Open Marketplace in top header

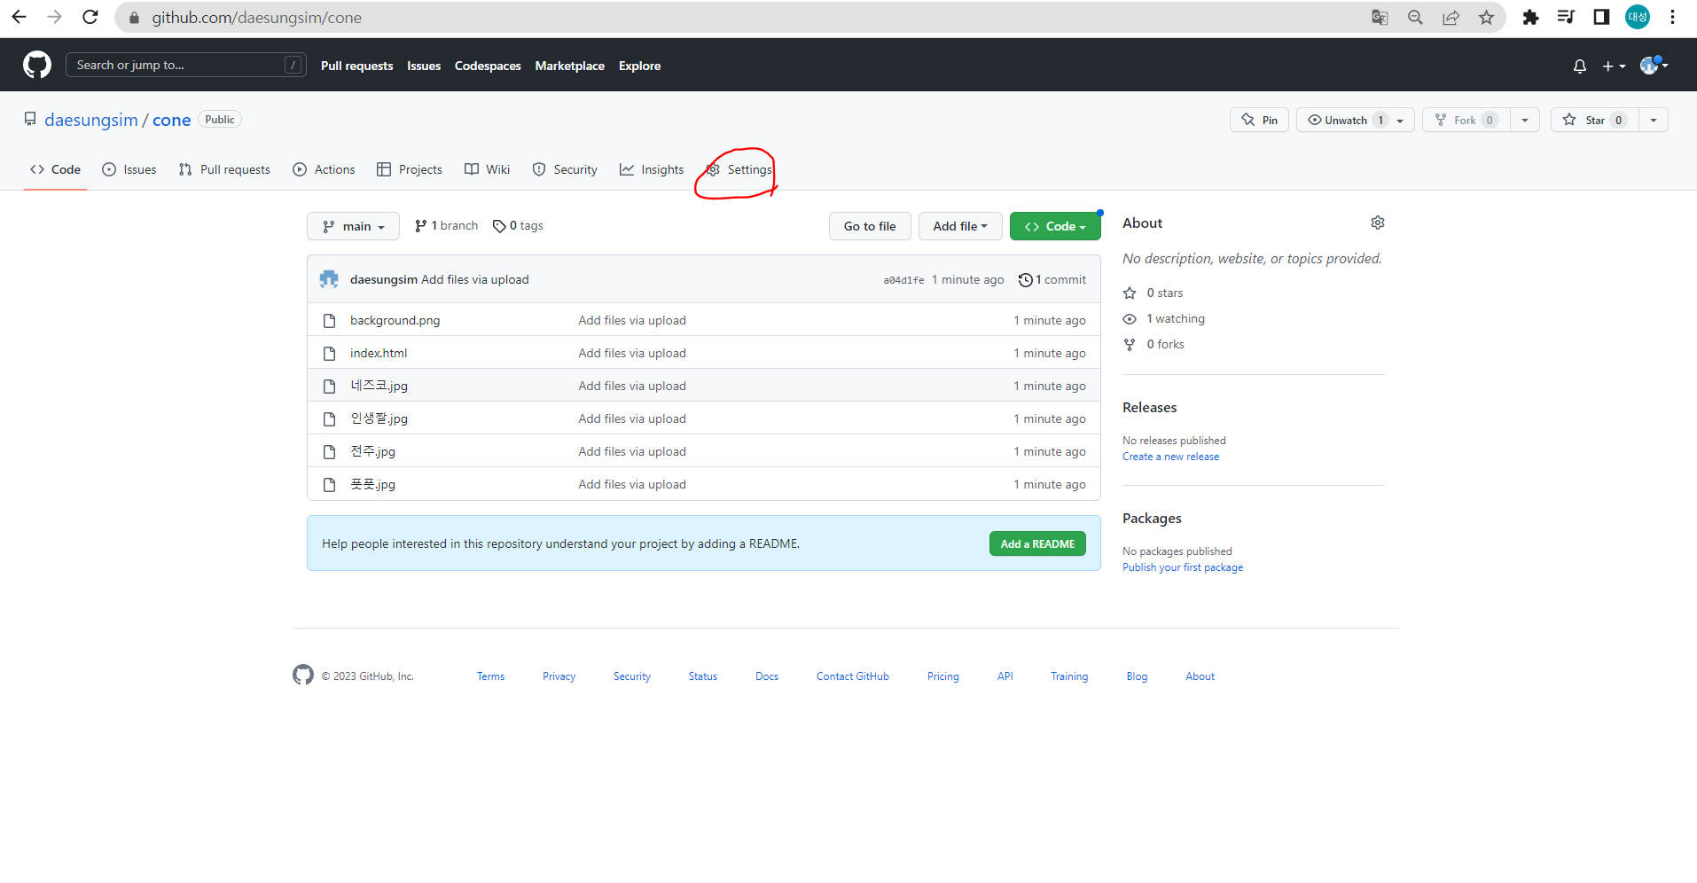coord(569,66)
